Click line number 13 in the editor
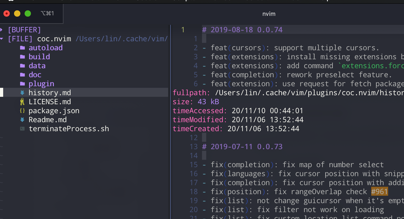Screen dimensions: 404x219 coord(194,147)
